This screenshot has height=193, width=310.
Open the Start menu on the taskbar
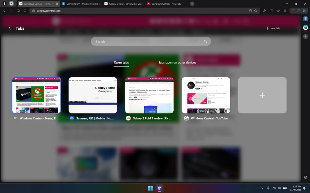[x=150, y=188]
